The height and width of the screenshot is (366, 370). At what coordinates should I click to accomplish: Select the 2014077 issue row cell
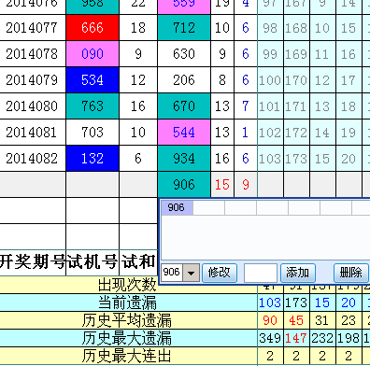(x=33, y=28)
